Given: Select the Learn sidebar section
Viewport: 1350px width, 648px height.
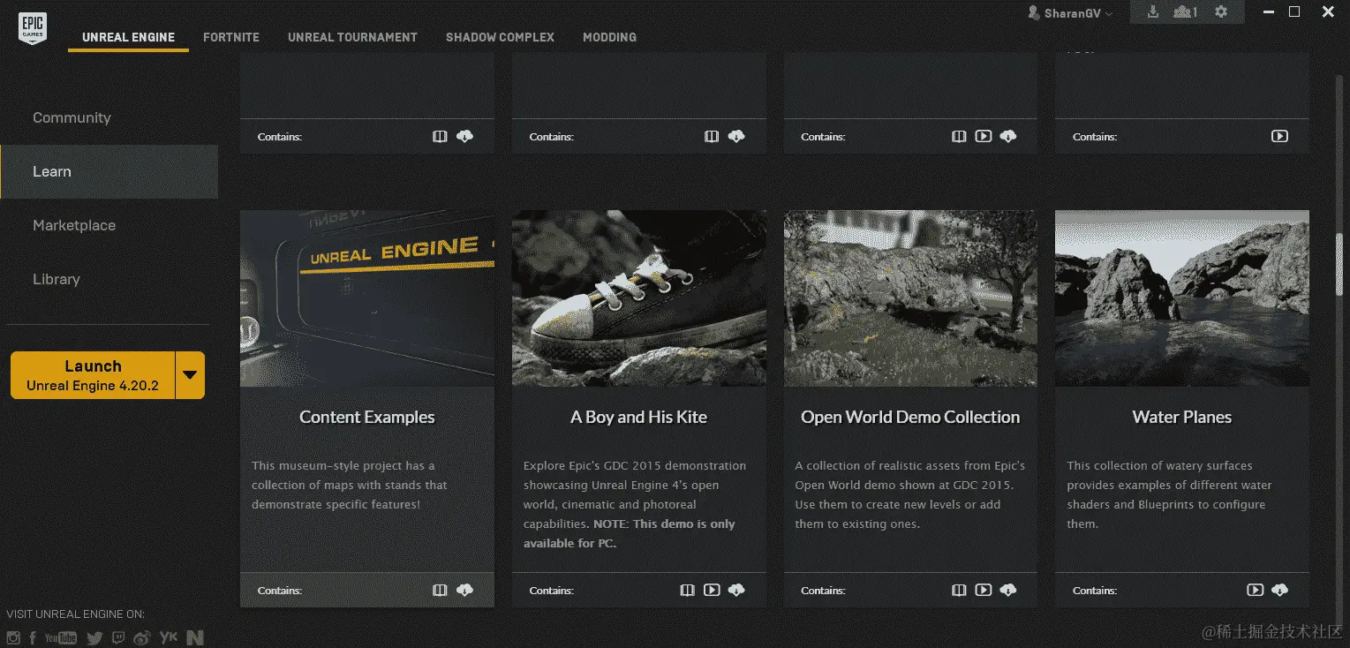Looking at the screenshot, I should (x=109, y=171).
